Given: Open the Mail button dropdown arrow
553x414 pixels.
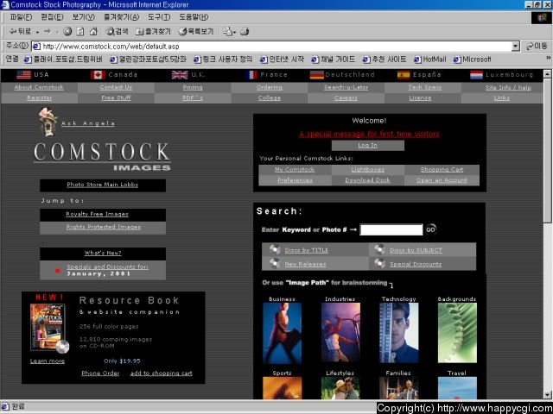Looking at the screenshot, I should pyautogui.click(x=235, y=32).
